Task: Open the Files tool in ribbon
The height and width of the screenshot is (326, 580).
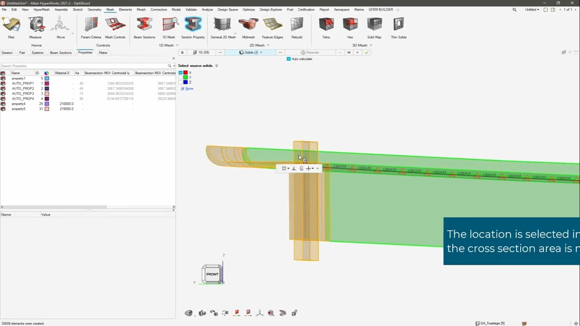Action: (x=11, y=28)
